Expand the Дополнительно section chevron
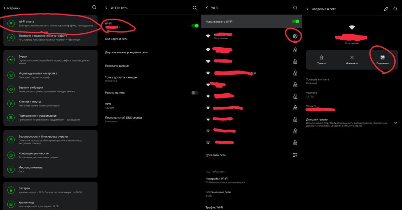Image resolution: width=402 pixels, height=210 pixels. point(395,123)
